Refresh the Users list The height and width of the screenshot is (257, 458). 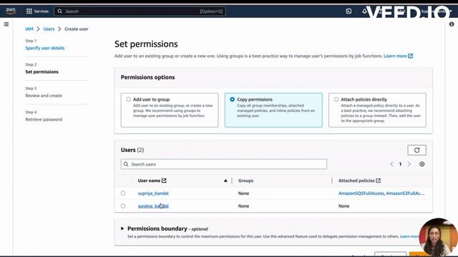pos(416,150)
